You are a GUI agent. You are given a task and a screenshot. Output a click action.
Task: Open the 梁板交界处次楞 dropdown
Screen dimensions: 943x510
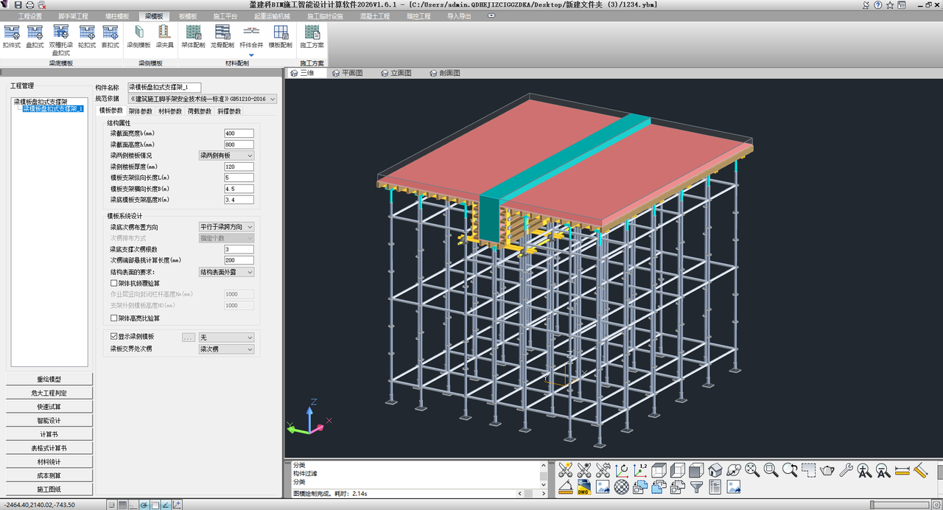point(226,349)
